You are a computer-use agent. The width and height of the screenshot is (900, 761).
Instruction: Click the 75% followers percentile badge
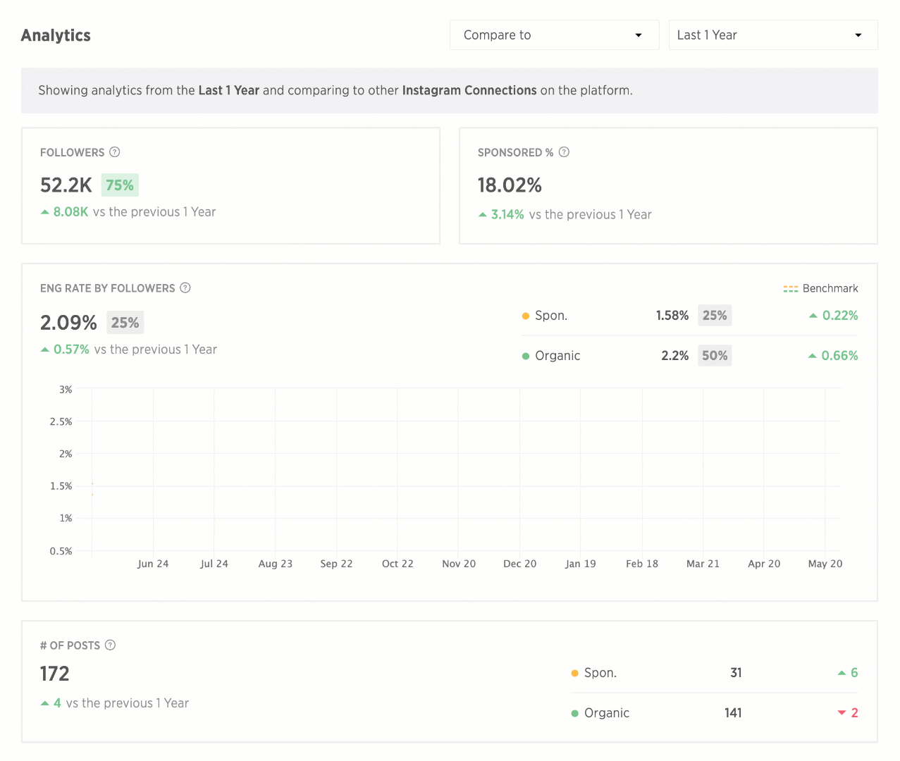point(120,185)
